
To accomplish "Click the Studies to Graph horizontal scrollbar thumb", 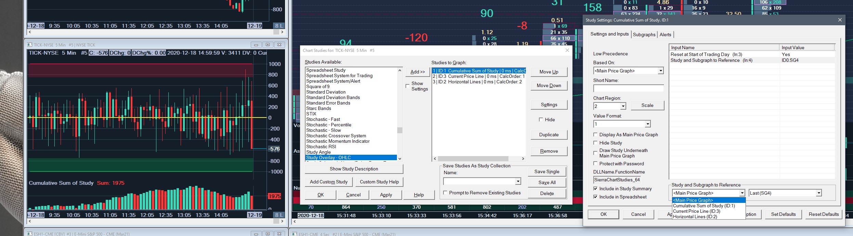I will click(473, 158).
